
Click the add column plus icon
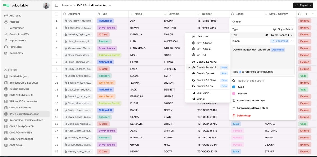306,14
